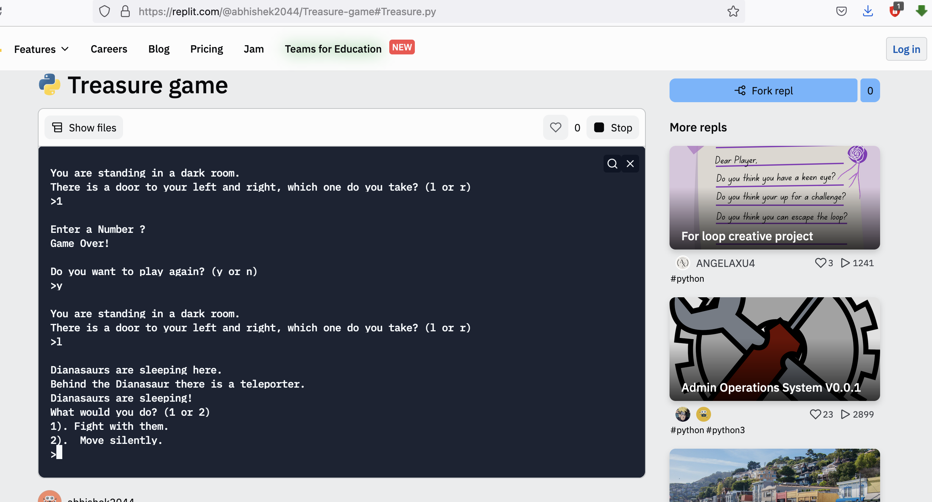Show files panel toggle
This screenshot has width=932, height=502.
point(84,128)
